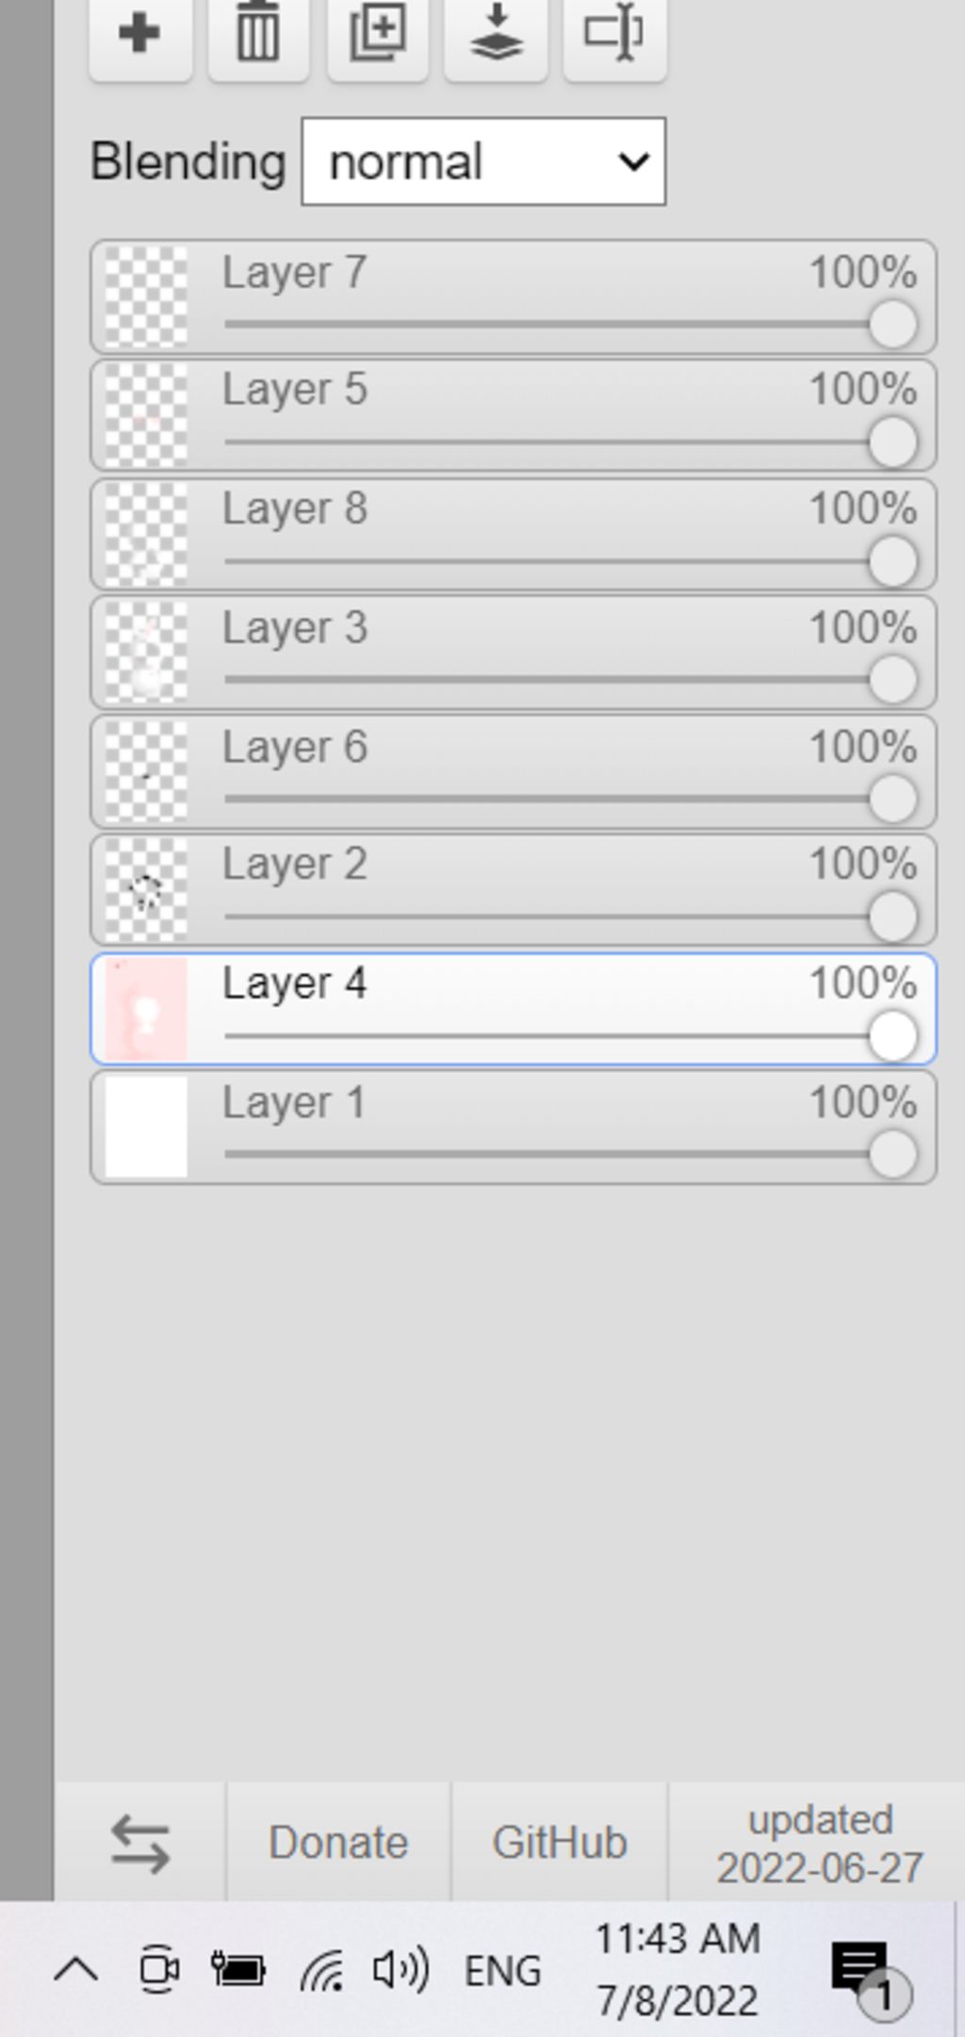Open the clock showing 11:43 AM

click(678, 1970)
